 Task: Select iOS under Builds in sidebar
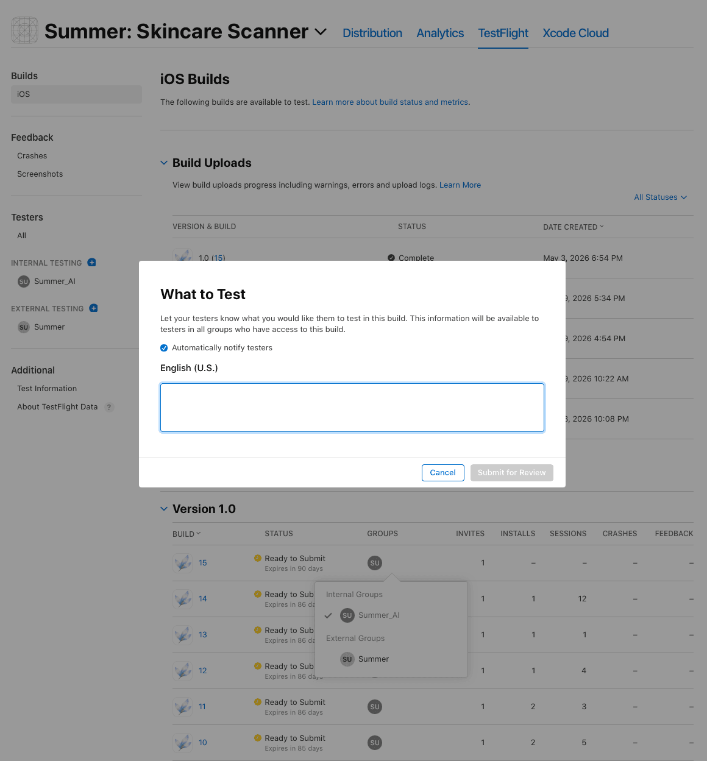coord(76,94)
